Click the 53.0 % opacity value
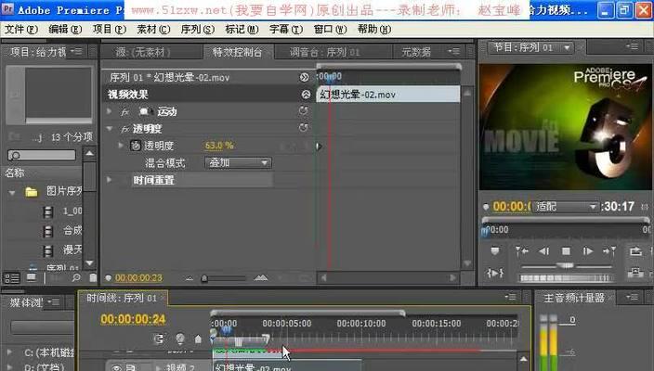Image resolution: width=654 pixels, height=371 pixels. click(x=219, y=146)
